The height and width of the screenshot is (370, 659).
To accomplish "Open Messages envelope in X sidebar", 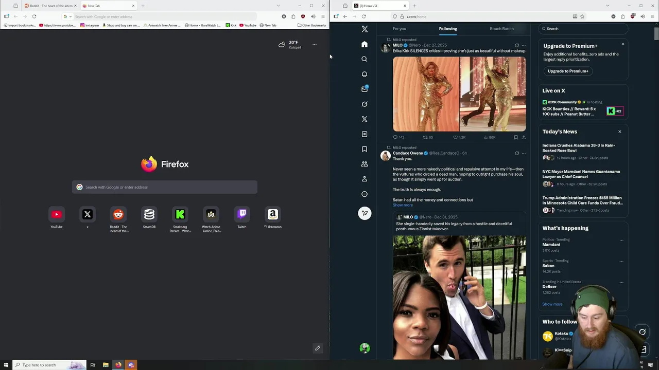I will [x=365, y=89].
